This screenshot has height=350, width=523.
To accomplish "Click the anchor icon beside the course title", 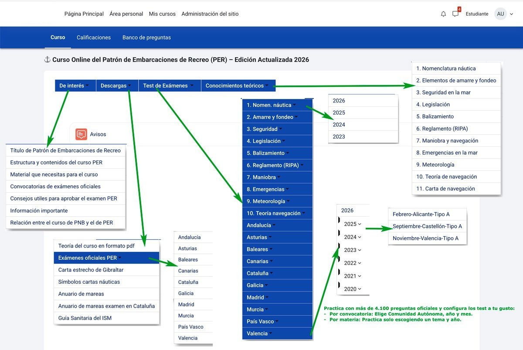I will pyautogui.click(x=48, y=59).
